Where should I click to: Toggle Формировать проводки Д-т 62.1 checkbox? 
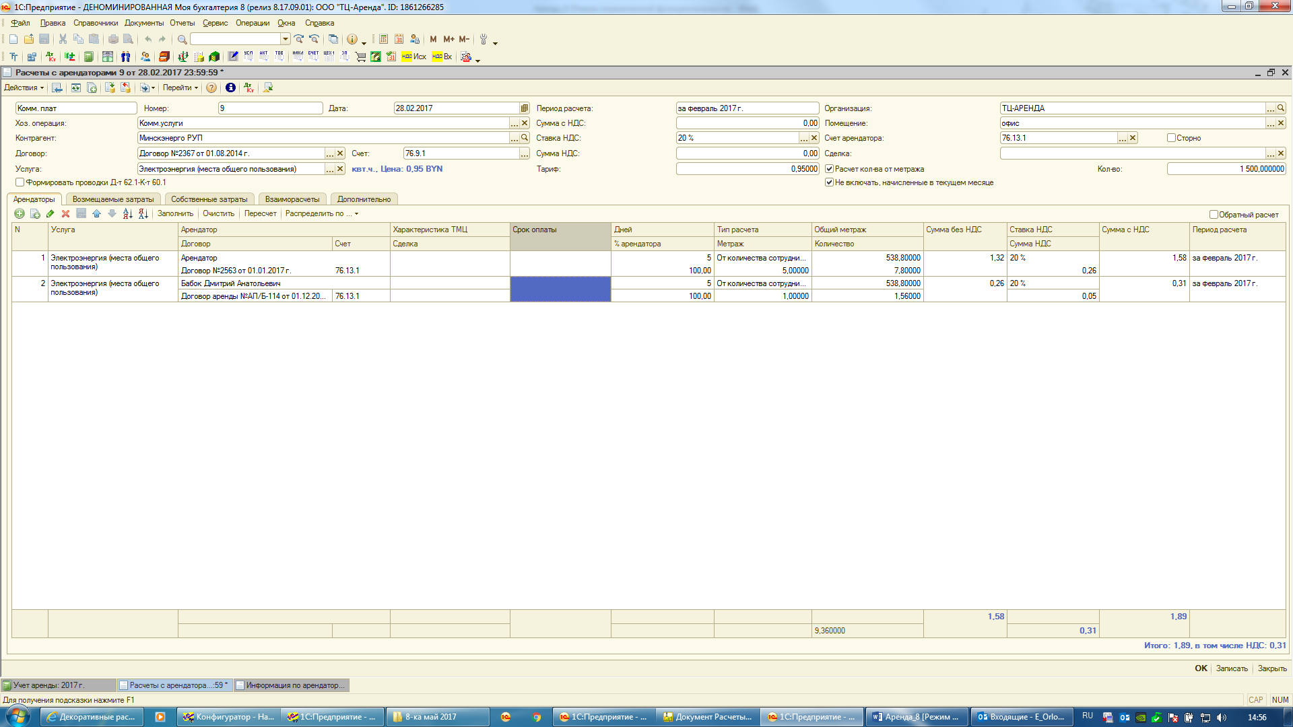coord(20,182)
